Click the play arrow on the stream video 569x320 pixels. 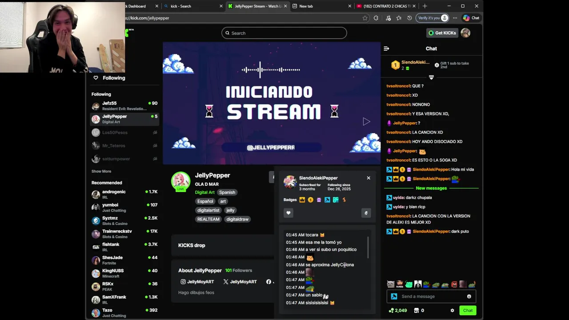click(366, 121)
